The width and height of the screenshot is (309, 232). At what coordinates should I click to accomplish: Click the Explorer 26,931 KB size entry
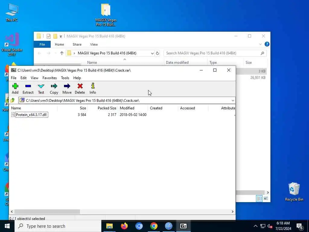[x=258, y=78]
